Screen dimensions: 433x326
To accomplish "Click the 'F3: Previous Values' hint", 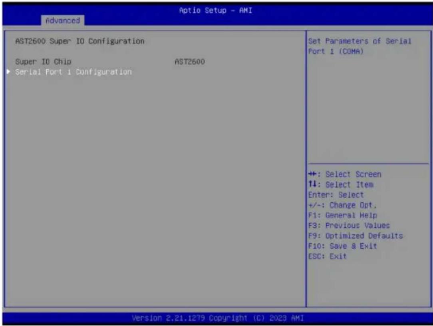I will pyautogui.click(x=349, y=225).
